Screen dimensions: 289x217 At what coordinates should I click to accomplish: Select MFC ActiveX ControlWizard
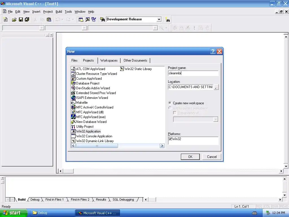click(x=92, y=107)
